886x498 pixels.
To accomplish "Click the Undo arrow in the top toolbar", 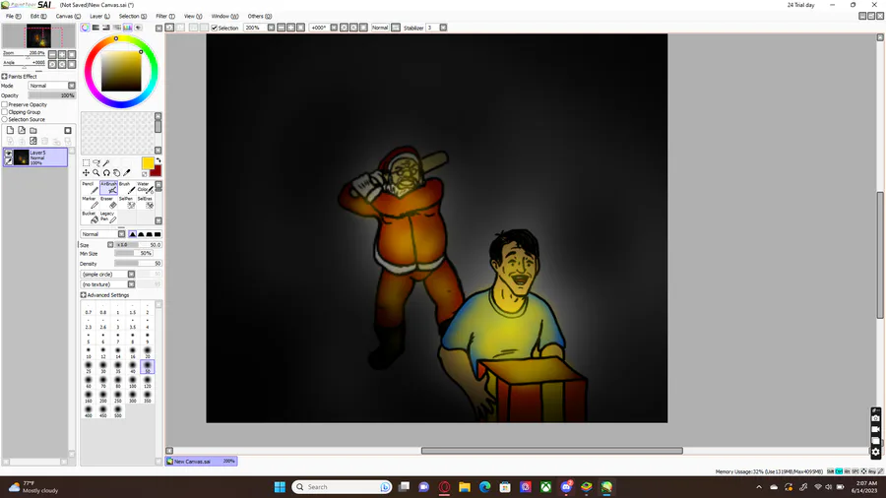I will click(x=169, y=28).
